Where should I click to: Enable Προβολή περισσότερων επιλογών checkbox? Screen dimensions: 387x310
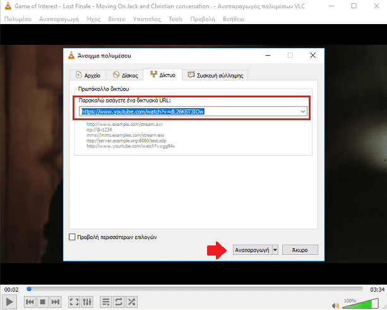(72, 237)
